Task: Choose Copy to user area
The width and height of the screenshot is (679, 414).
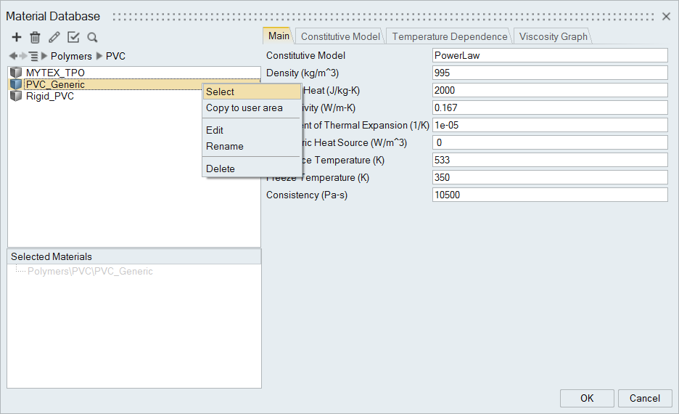Action: (x=244, y=107)
